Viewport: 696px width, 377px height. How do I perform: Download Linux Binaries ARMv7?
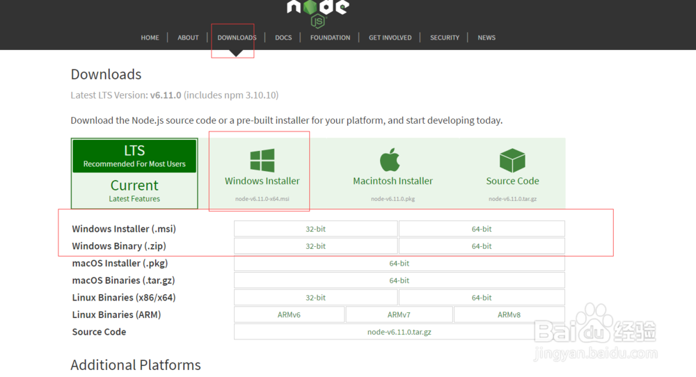pyautogui.click(x=399, y=315)
